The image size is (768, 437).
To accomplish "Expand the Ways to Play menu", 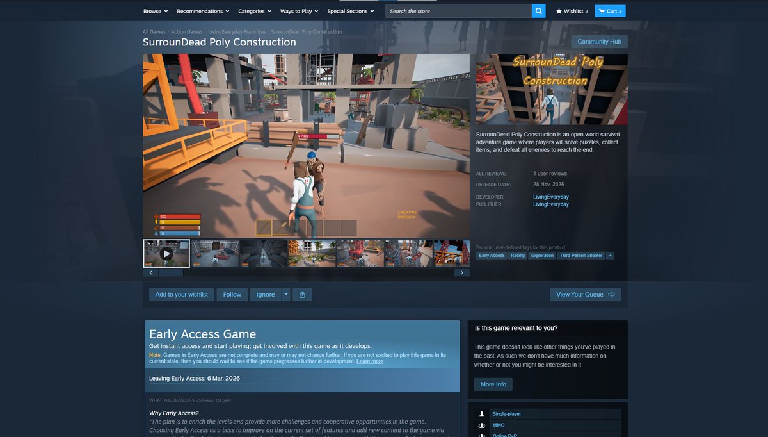I will pos(299,11).
